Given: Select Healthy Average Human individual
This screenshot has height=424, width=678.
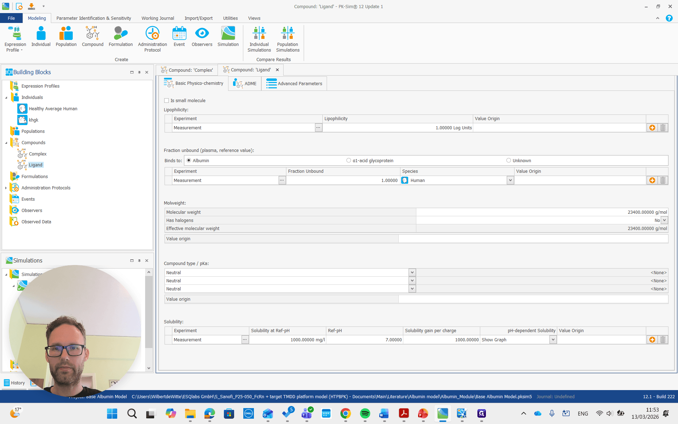Looking at the screenshot, I should (53, 109).
